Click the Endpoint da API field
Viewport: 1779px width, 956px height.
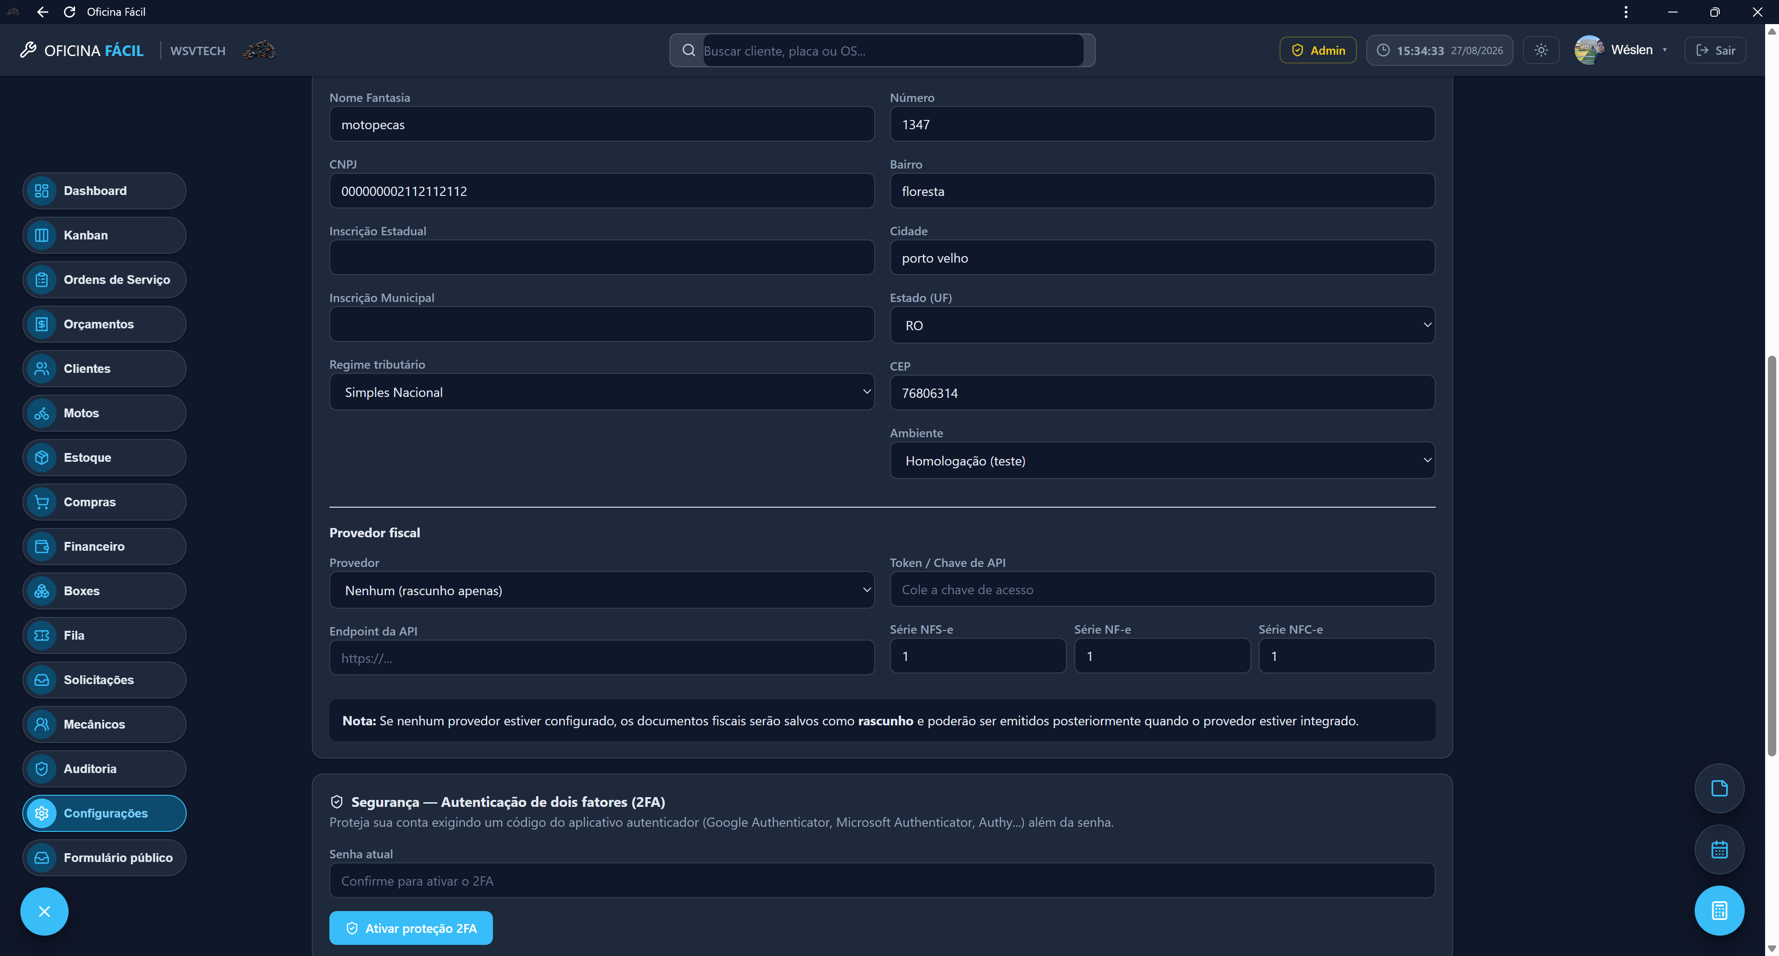pos(601,658)
